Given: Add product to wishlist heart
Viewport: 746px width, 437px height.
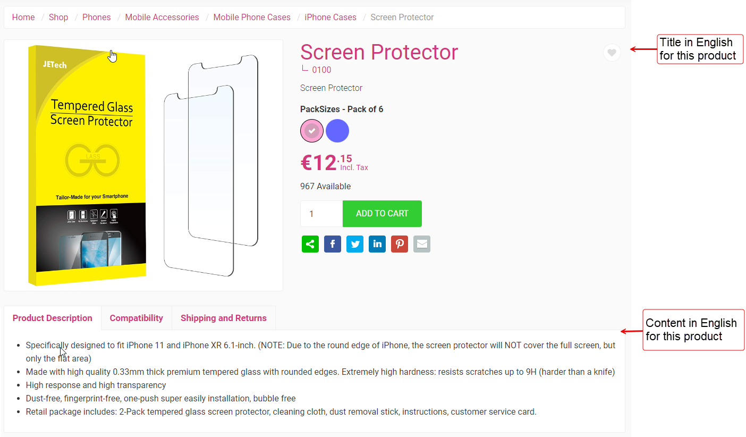Looking at the screenshot, I should [612, 53].
